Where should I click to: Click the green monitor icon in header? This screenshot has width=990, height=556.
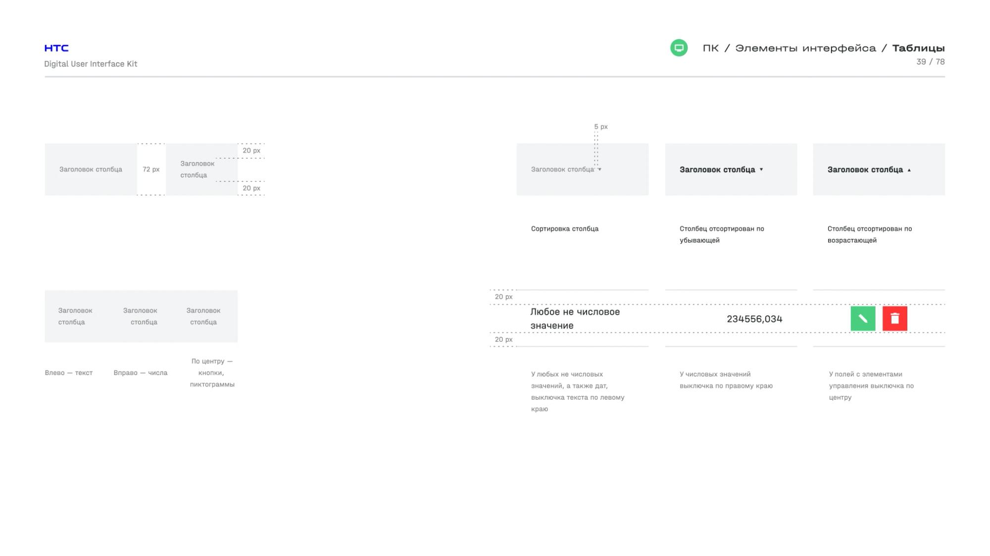[x=679, y=48]
